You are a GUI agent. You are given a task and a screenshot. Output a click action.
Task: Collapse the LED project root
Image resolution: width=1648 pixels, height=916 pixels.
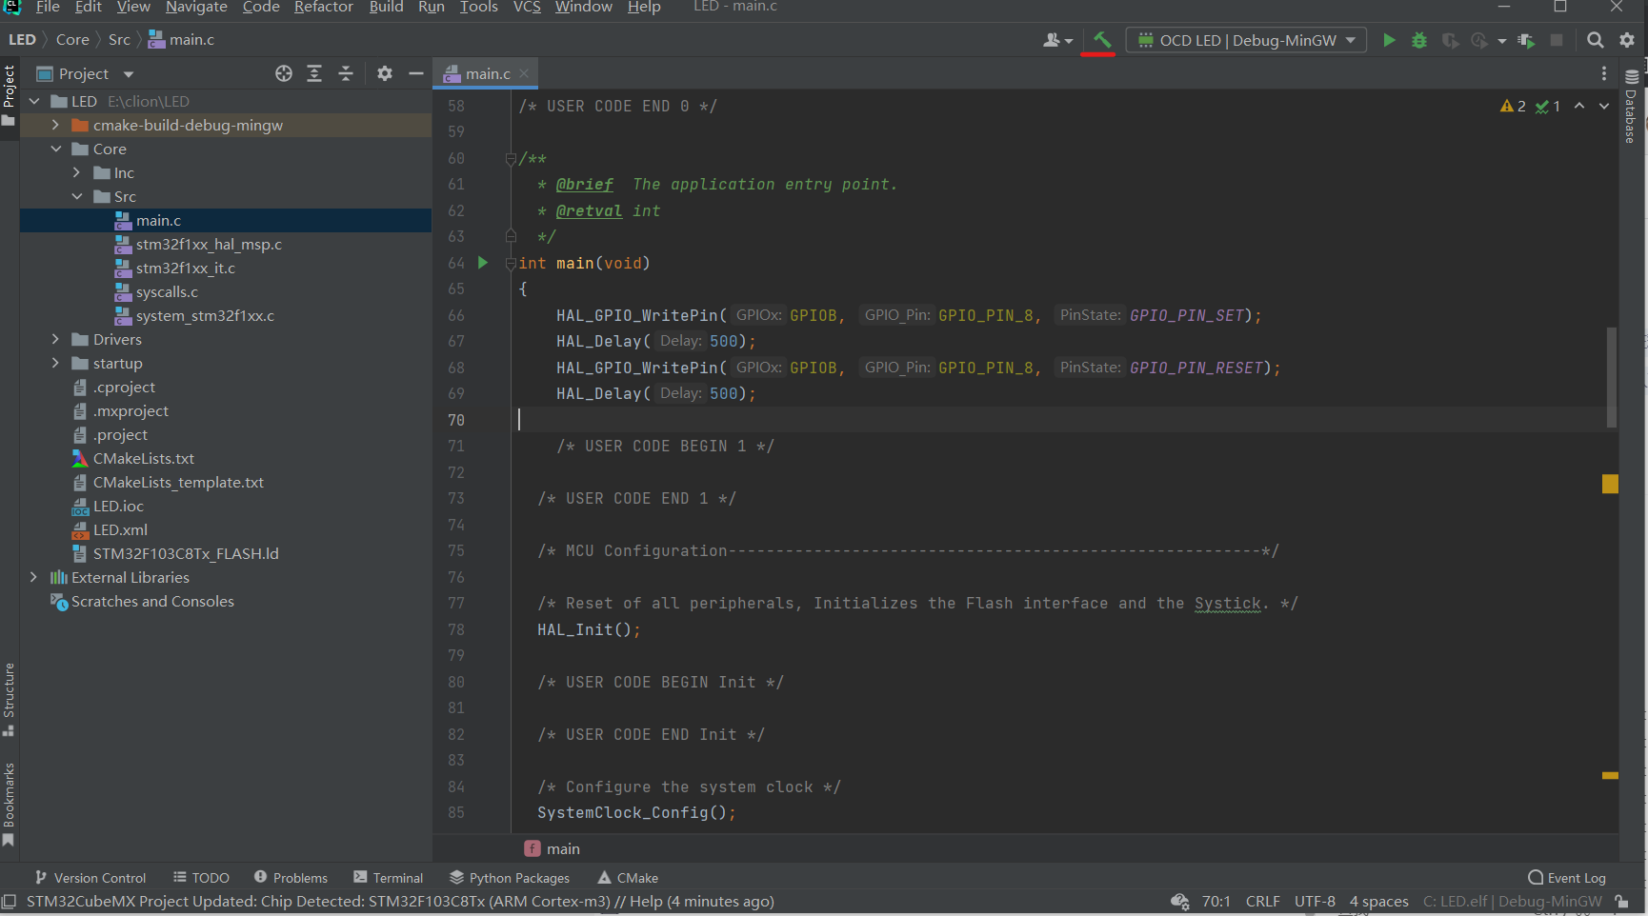(34, 101)
